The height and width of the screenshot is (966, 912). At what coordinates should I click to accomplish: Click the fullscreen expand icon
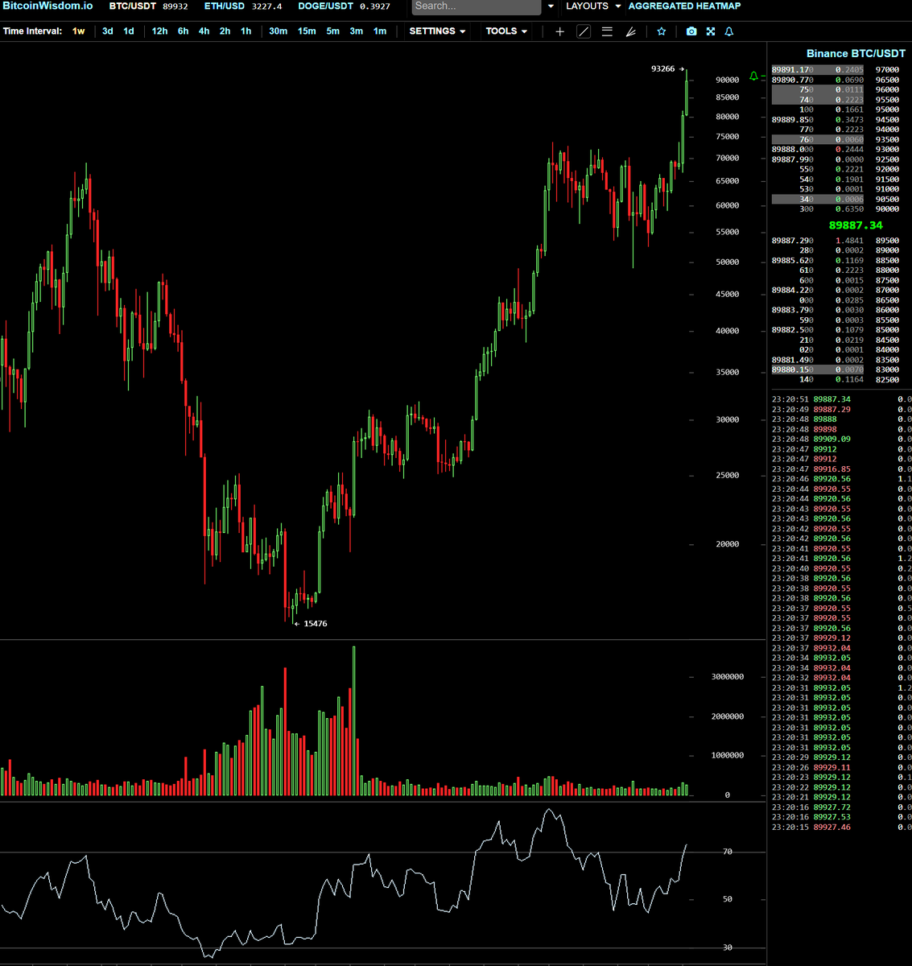[x=711, y=31]
